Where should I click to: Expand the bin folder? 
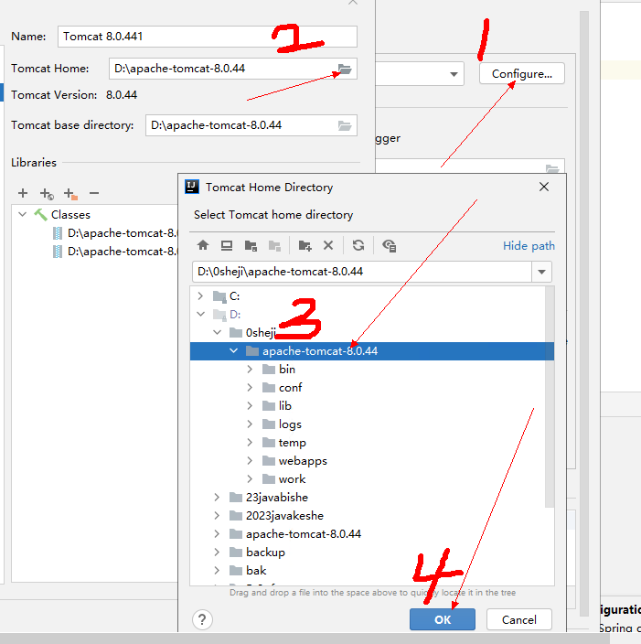point(250,370)
